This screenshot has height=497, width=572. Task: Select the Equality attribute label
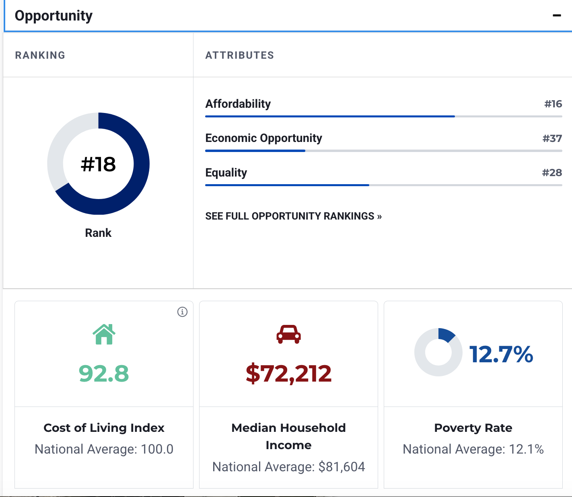(226, 173)
